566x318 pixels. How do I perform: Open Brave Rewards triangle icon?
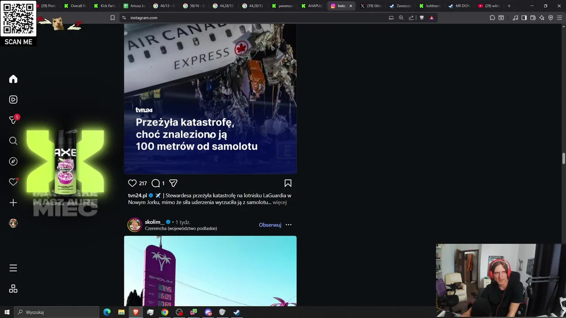432,18
